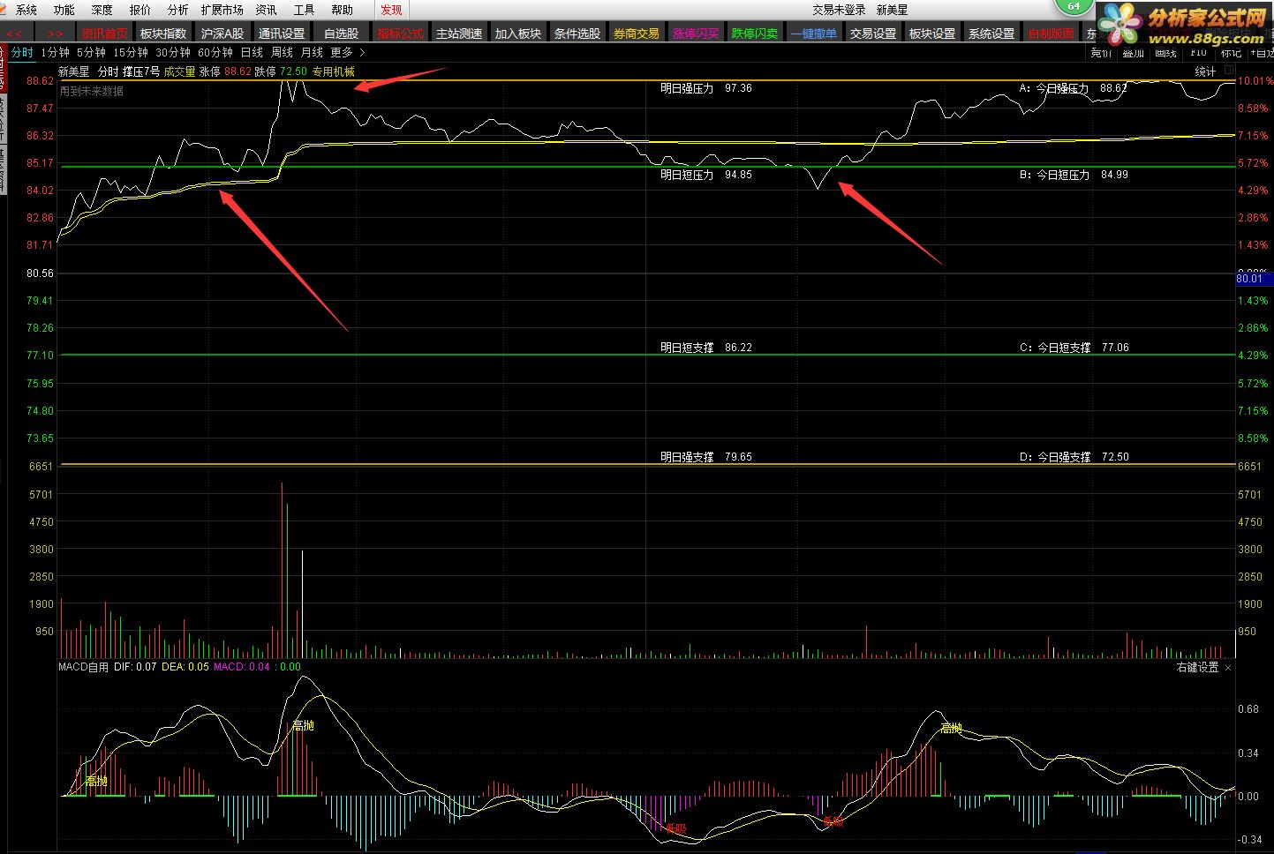Run 主站测速 from the toolbar
The width and height of the screenshot is (1274, 854).
click(459, 34)
